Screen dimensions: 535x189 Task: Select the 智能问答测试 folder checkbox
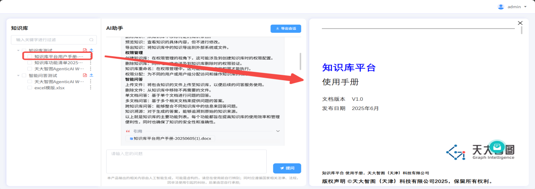click(x=24, y=76)
